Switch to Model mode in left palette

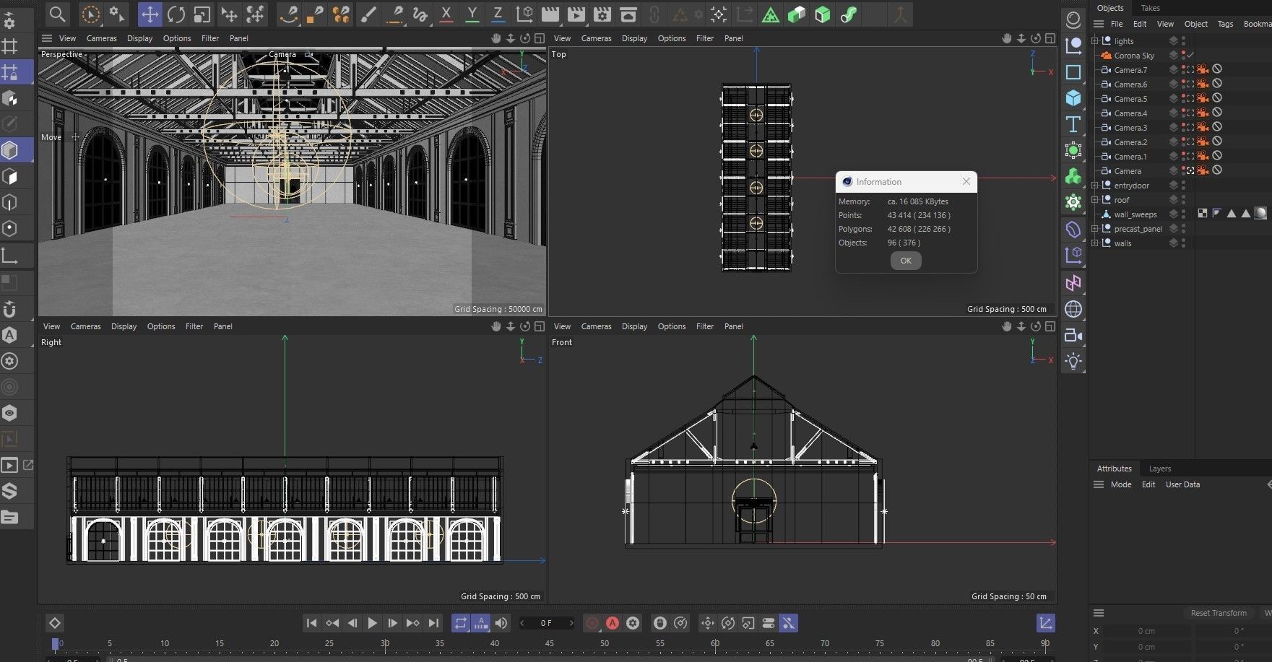(x=10, y=150)
